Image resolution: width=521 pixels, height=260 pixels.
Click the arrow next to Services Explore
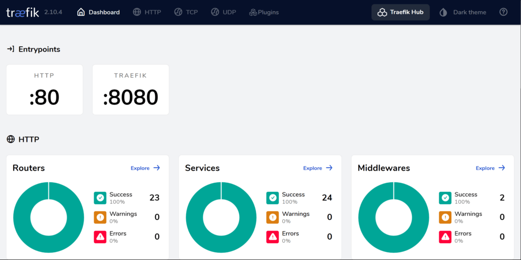click(x=329, y=168)
